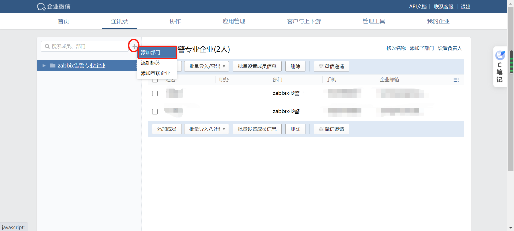Open the 应用管理 tab

point(234,21)
